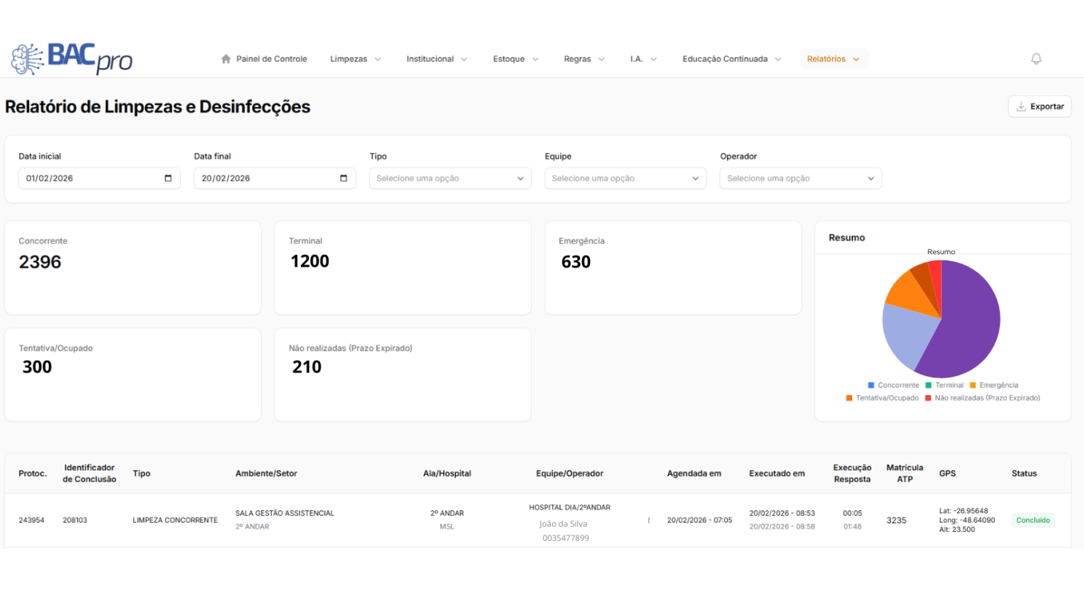The width and height of the screenshot is (1084, 610).
Task: Toggle Tentativa/Ocupado legend swatch
Action: (849, 398)
